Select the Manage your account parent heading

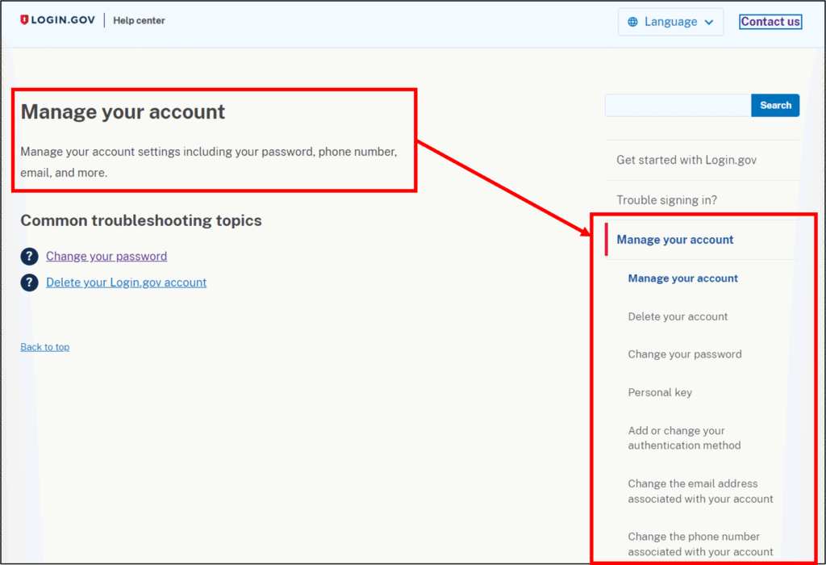(x=675, y=240)
